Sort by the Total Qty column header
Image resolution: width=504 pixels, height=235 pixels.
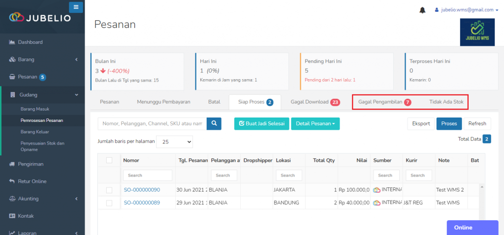click(321, 160)
